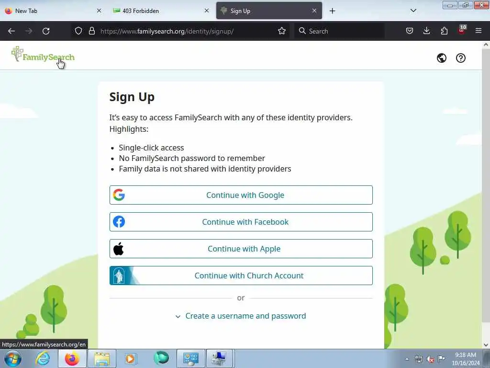Continue with Church Account
The width and height of the screenshot is (490, 368).
pyautogui.click(x=241, y=276)
